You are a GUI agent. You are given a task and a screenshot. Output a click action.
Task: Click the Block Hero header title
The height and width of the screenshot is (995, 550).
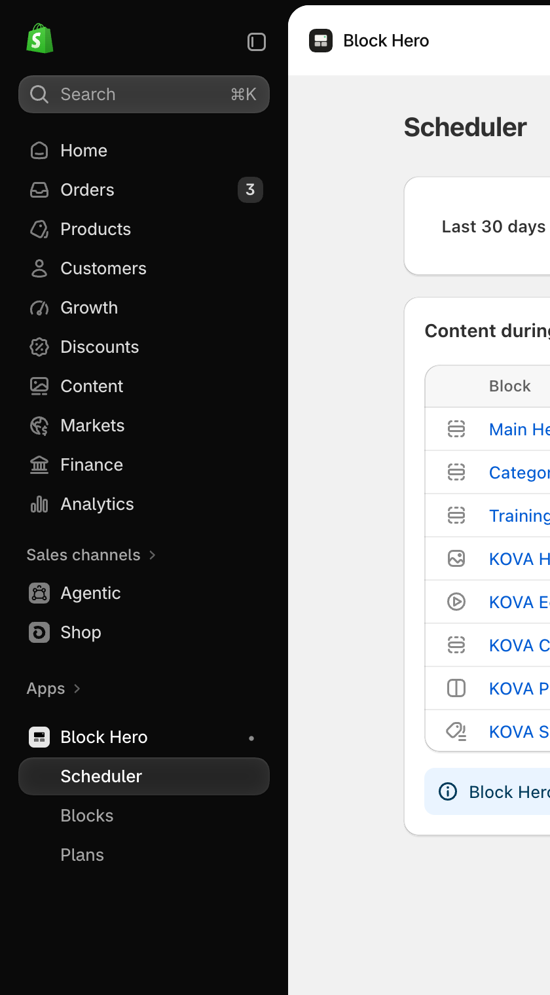coord(386,41)
